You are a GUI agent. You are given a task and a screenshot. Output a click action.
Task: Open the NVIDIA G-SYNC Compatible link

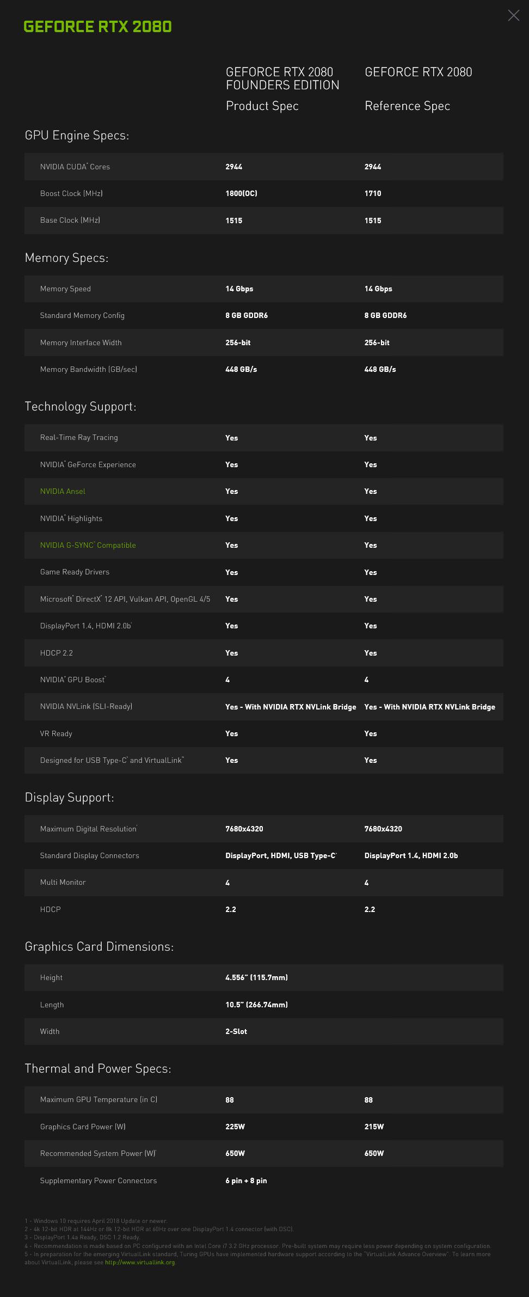[x=88, y=545]
